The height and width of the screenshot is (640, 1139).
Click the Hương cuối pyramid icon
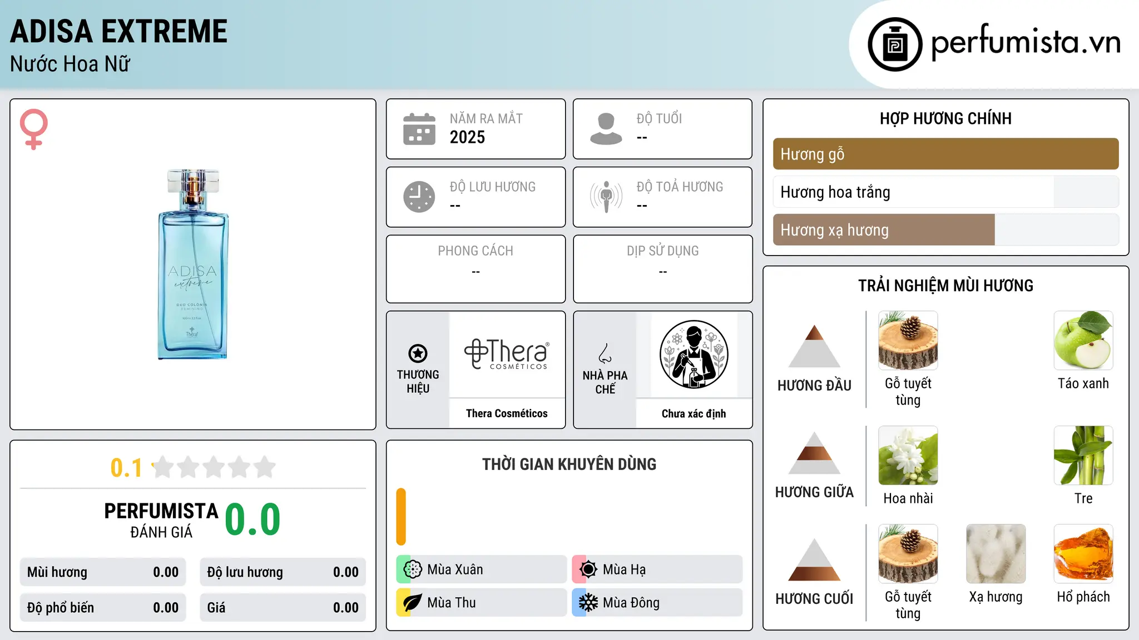814,559
